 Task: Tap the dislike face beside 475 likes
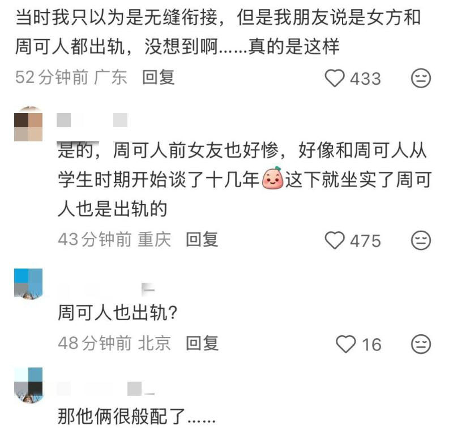421,240
